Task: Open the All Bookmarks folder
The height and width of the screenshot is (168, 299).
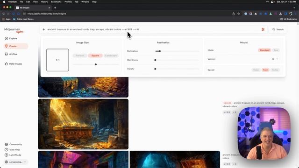Action: click(x=288, y=19)
